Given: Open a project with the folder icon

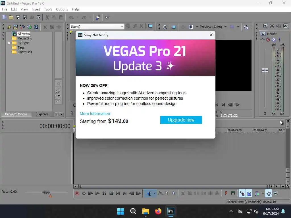Looking at the screenshot, I should 11,17.
